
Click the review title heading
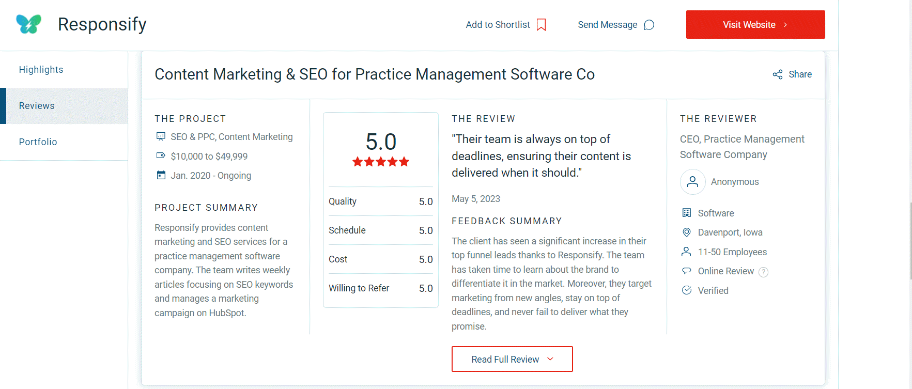[375, 74]
